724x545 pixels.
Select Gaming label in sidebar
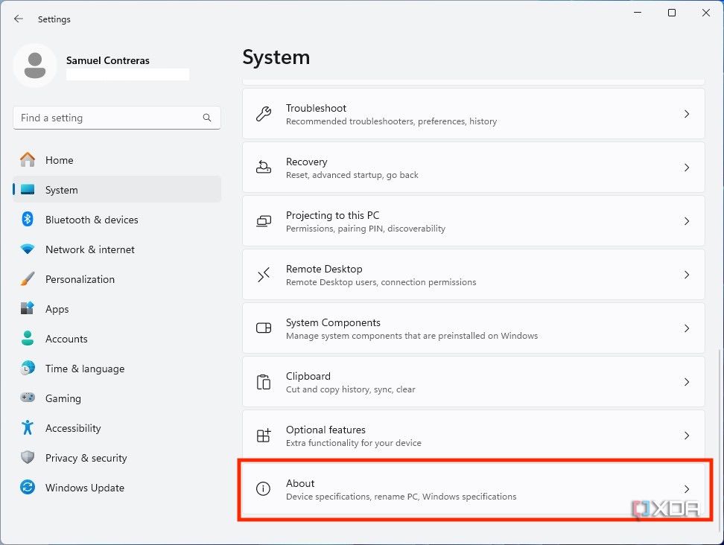(x=63, y=398)
